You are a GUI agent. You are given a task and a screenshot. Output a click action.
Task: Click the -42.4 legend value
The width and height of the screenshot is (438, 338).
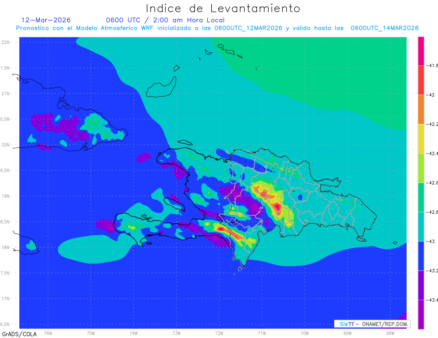coord(433,154)
